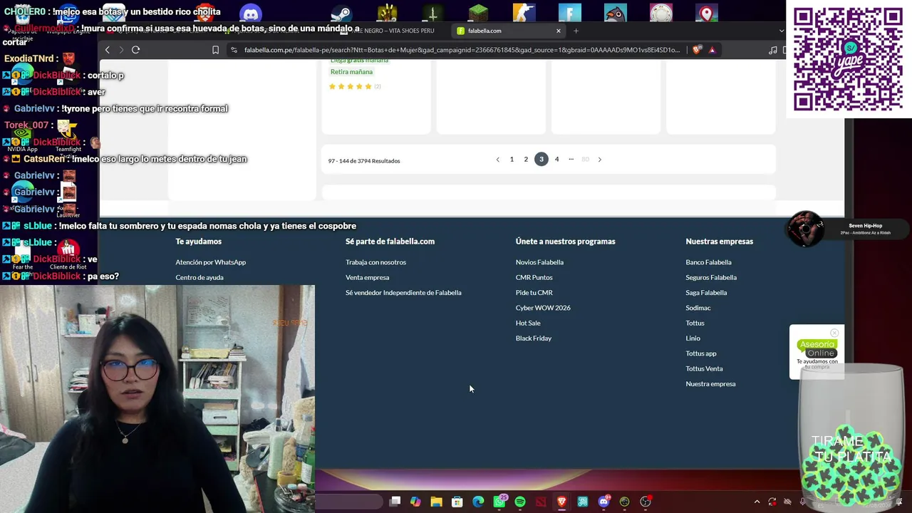Open Venta empresa link
The image size is (912, 513).
(367, 277)
